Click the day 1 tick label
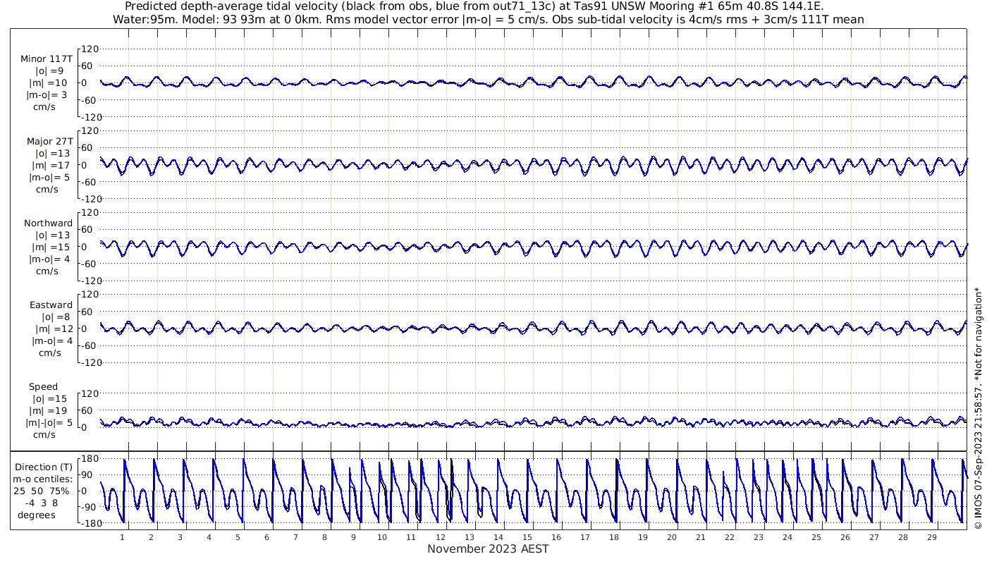The height and width of the screenshot is (564, 987). [x=123, y=537]
